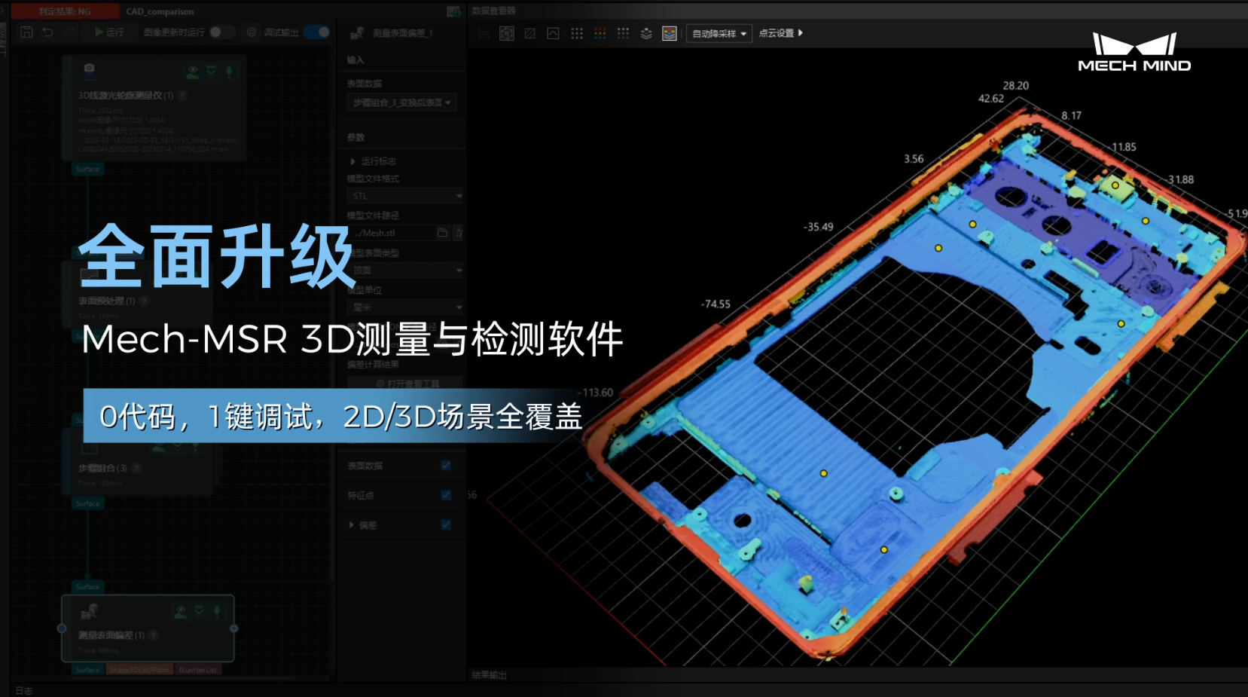Open the 自动降采样 dropdown
Image resolution: width=1248 pixels, height=697 pixels.
click(718, 33)
